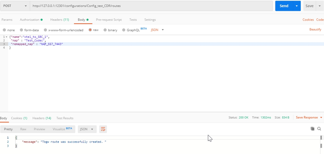This screenshot has height=154, width=324.
Task: Open the Pre-request Script tab
Action: (109, 20)
